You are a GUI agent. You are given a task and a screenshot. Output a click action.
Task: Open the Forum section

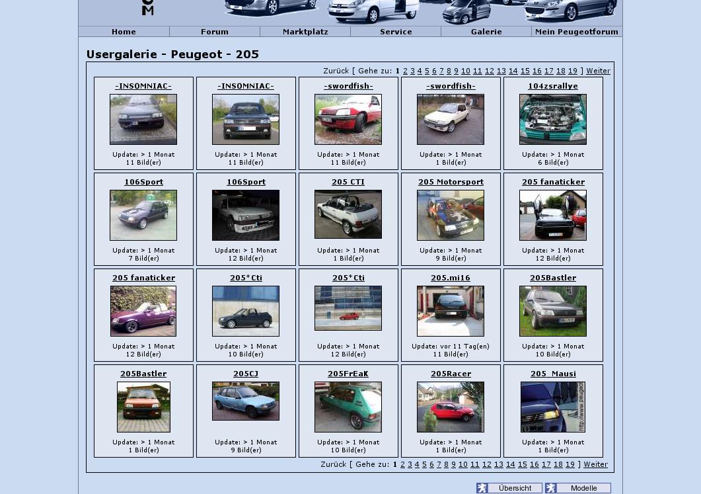pos(214,31)
